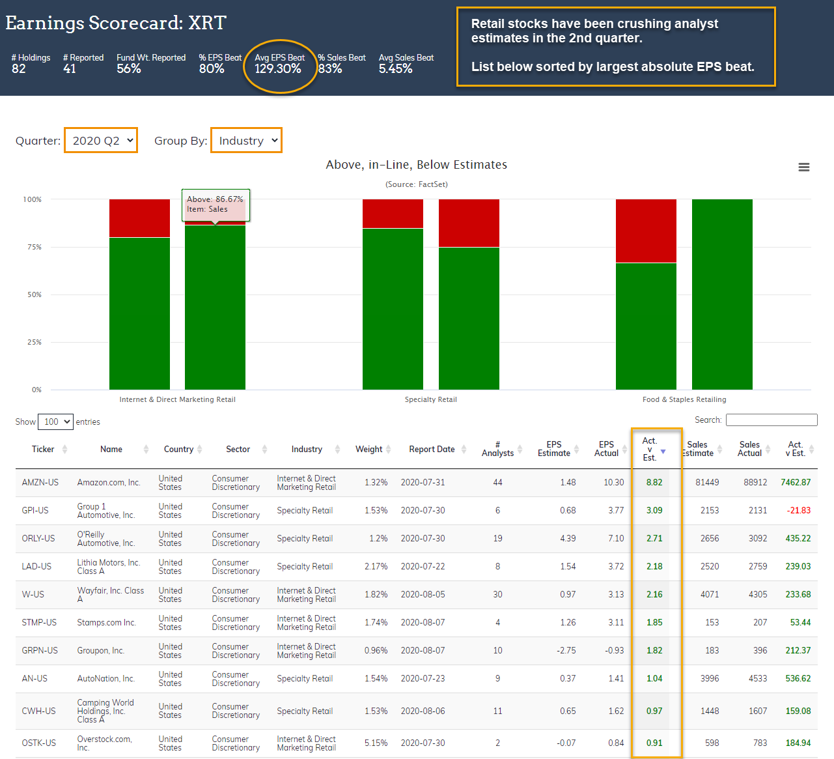
Task: Sort table by EPS Actual arrows
Action: pyautogui.click(x=625, y=450)
